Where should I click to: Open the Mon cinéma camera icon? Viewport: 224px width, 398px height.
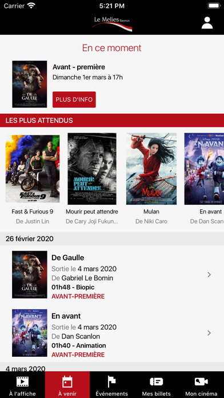[201, 381]
